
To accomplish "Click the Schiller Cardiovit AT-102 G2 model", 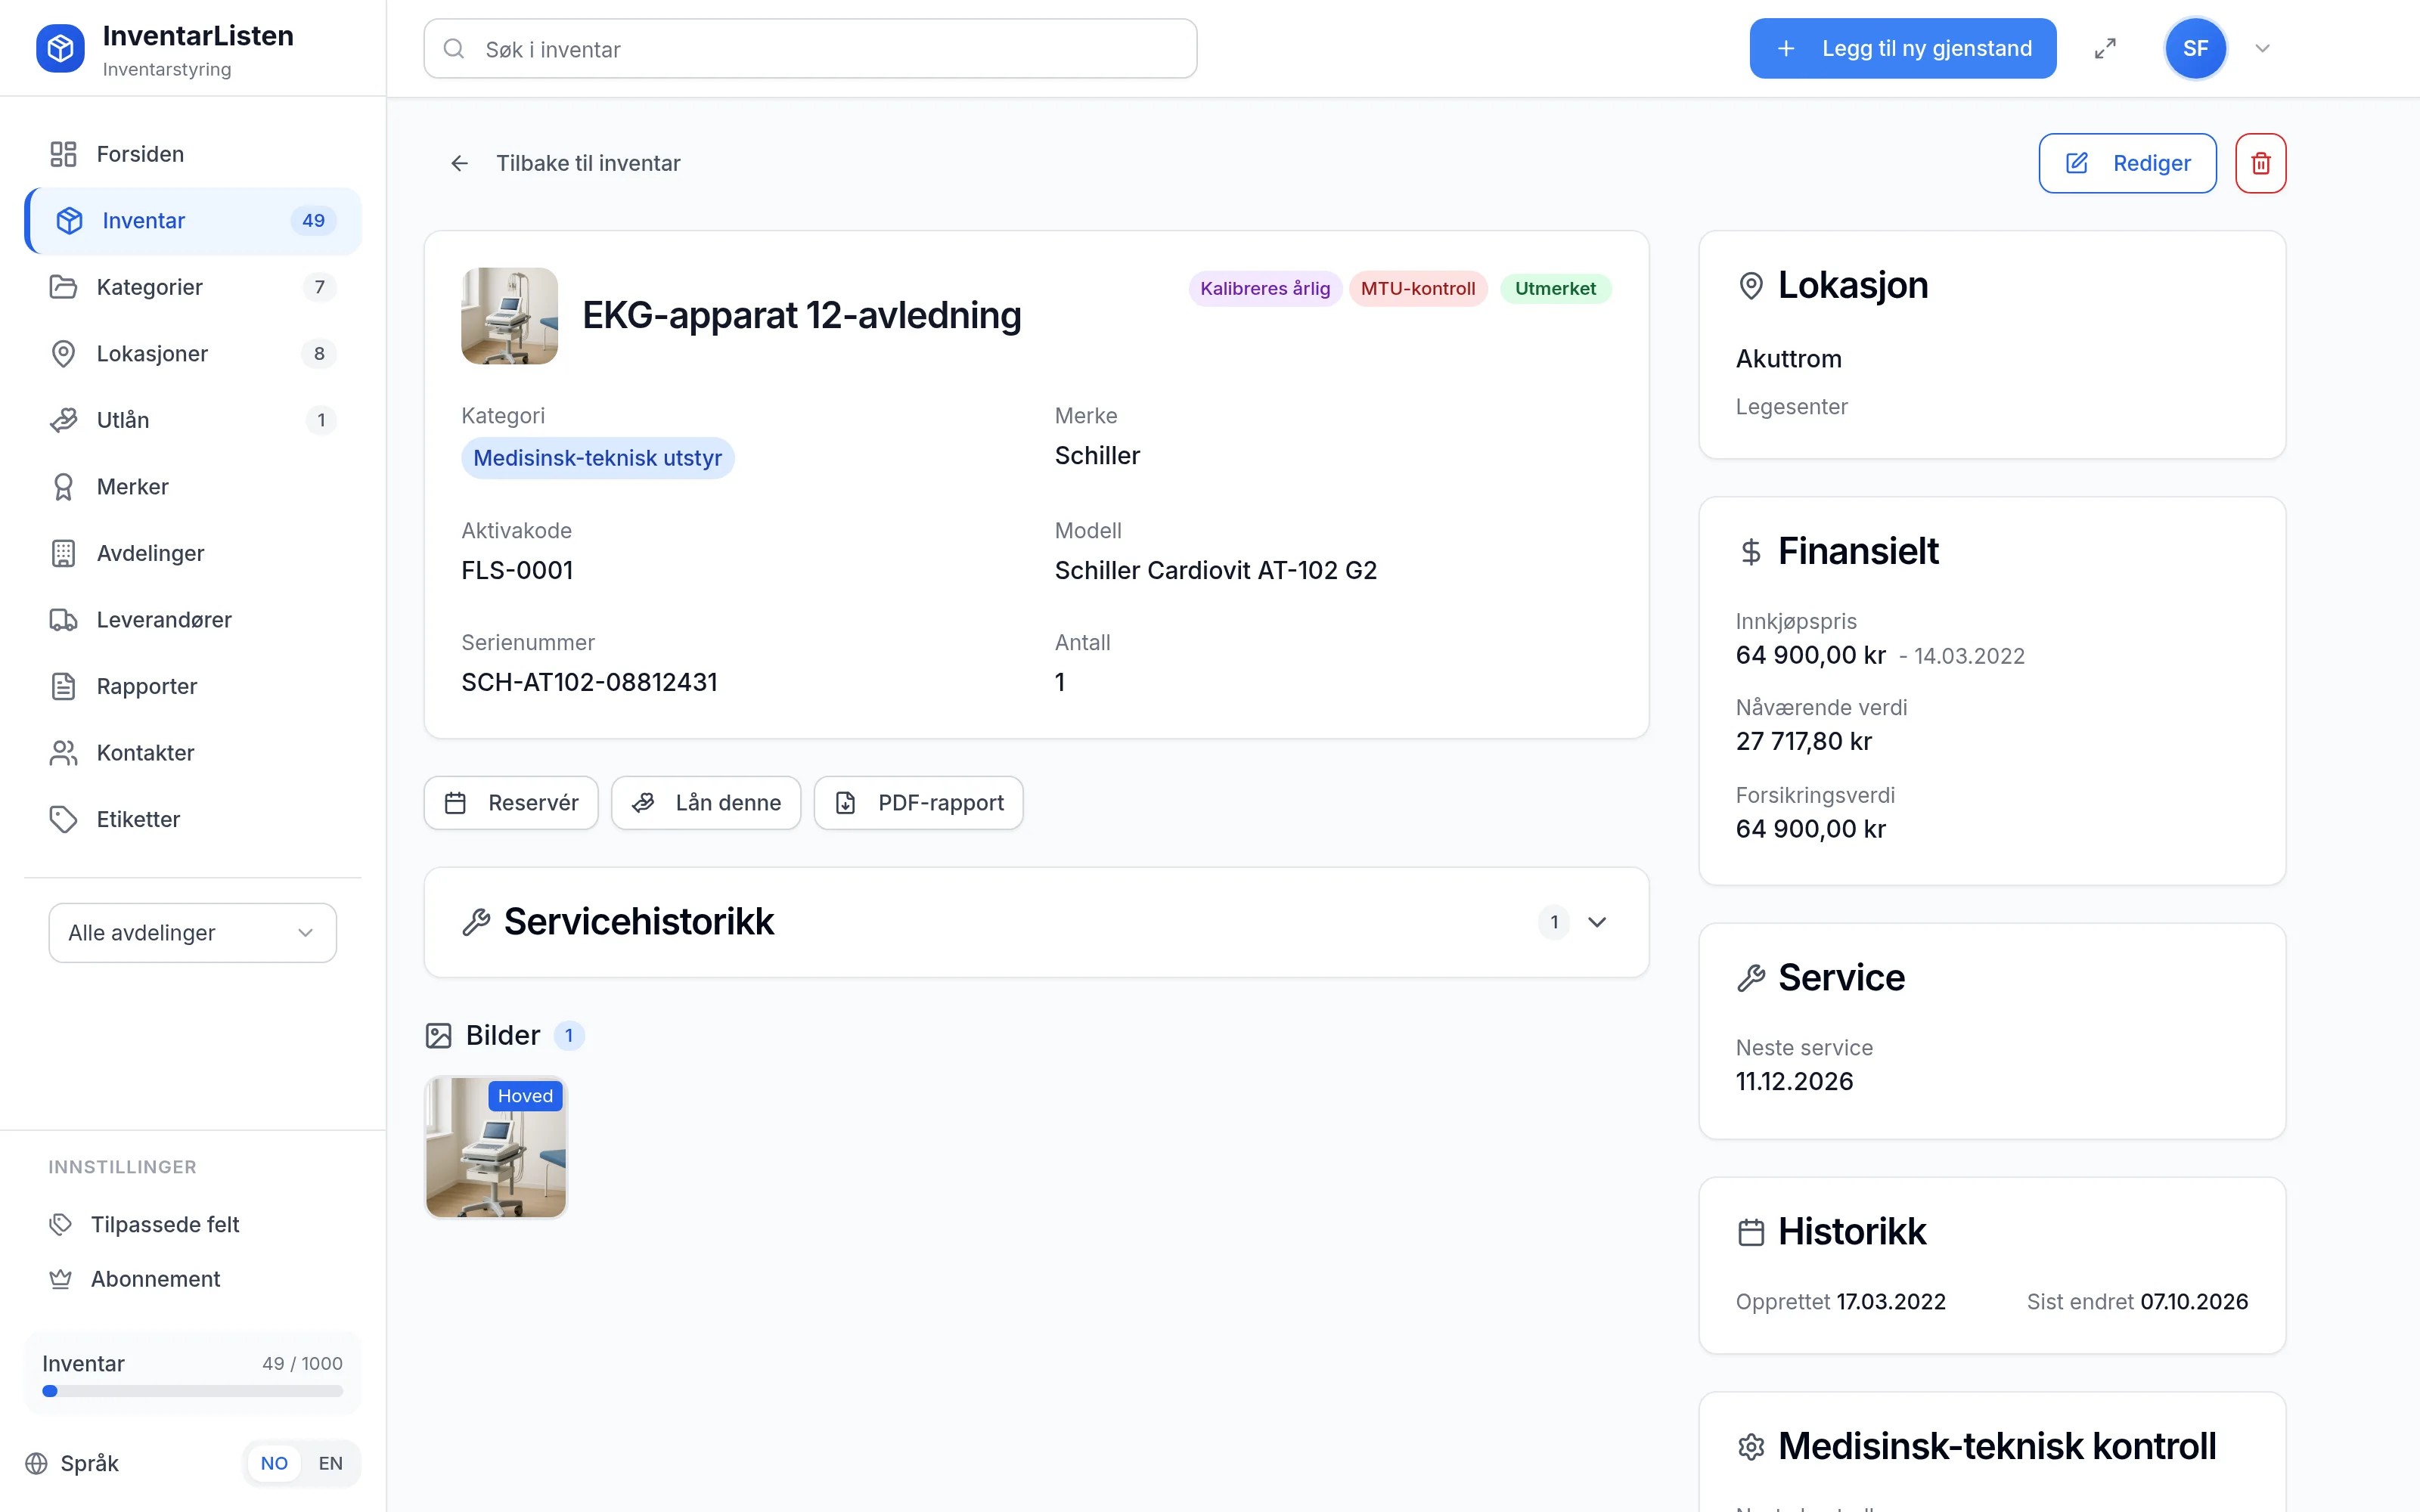I will [1215, 570].
